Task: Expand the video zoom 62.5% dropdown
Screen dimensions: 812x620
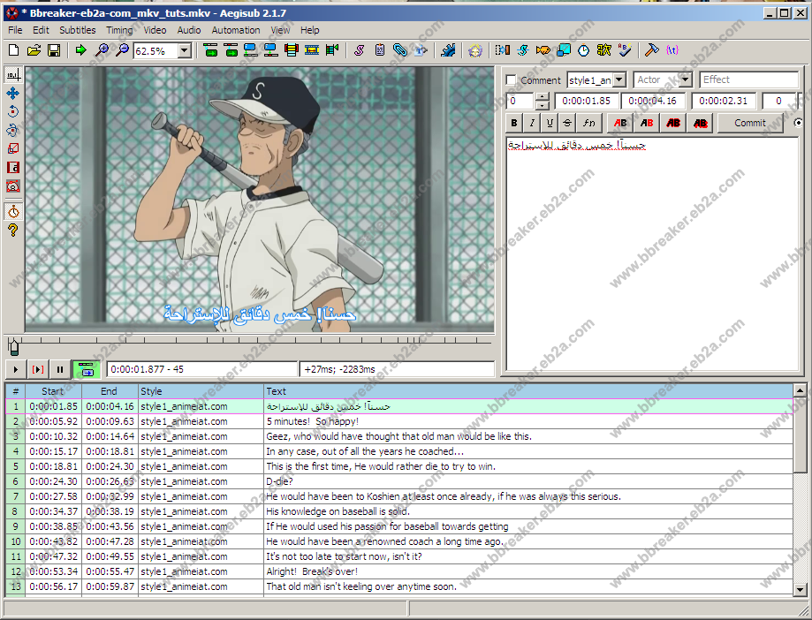Action: (184, 51)
